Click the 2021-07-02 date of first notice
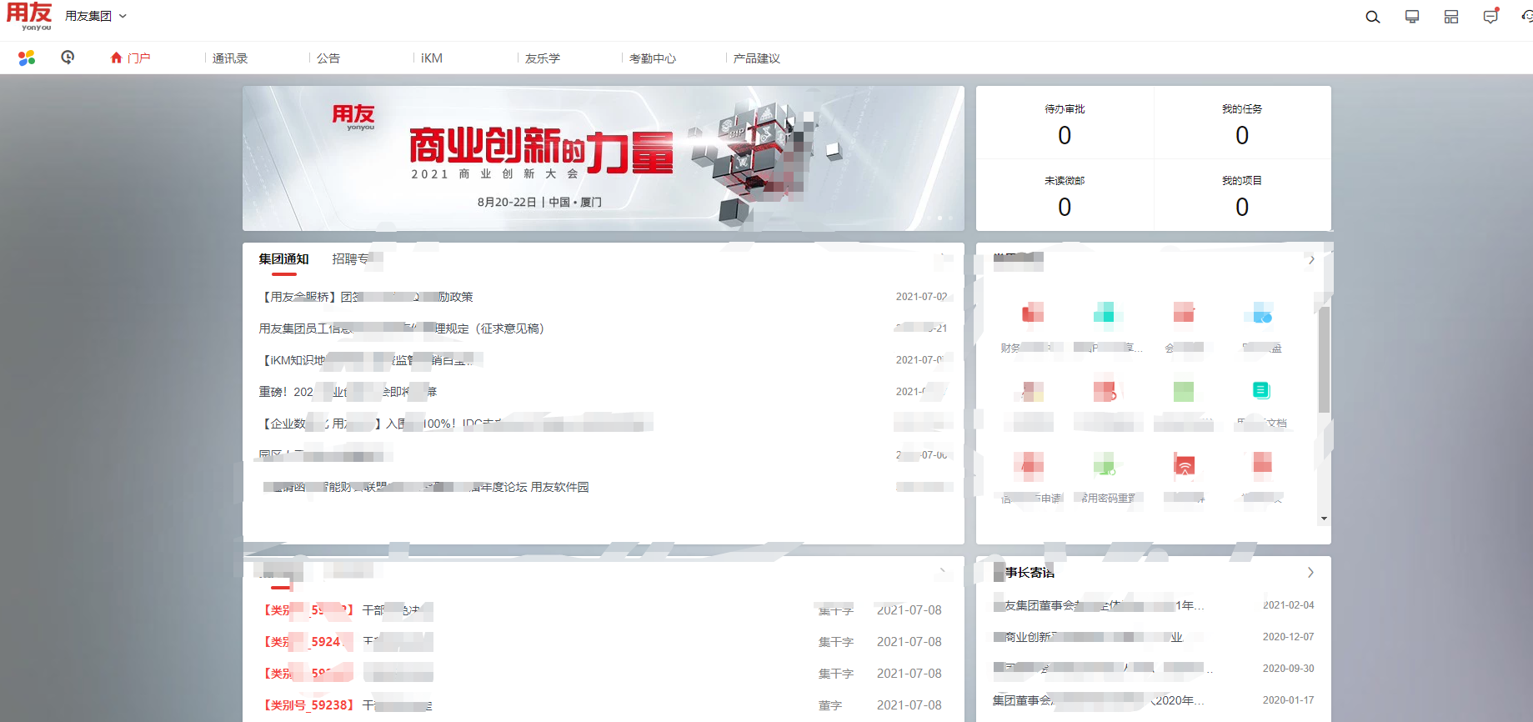The height and width of the screenshot is (722, 1533). (x=921, y=297)
